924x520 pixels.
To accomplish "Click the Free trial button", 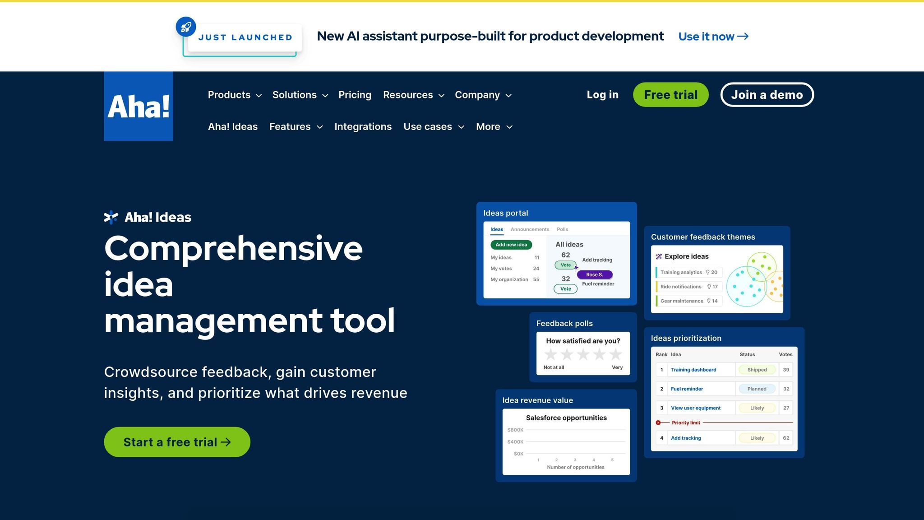I will 670,95.
